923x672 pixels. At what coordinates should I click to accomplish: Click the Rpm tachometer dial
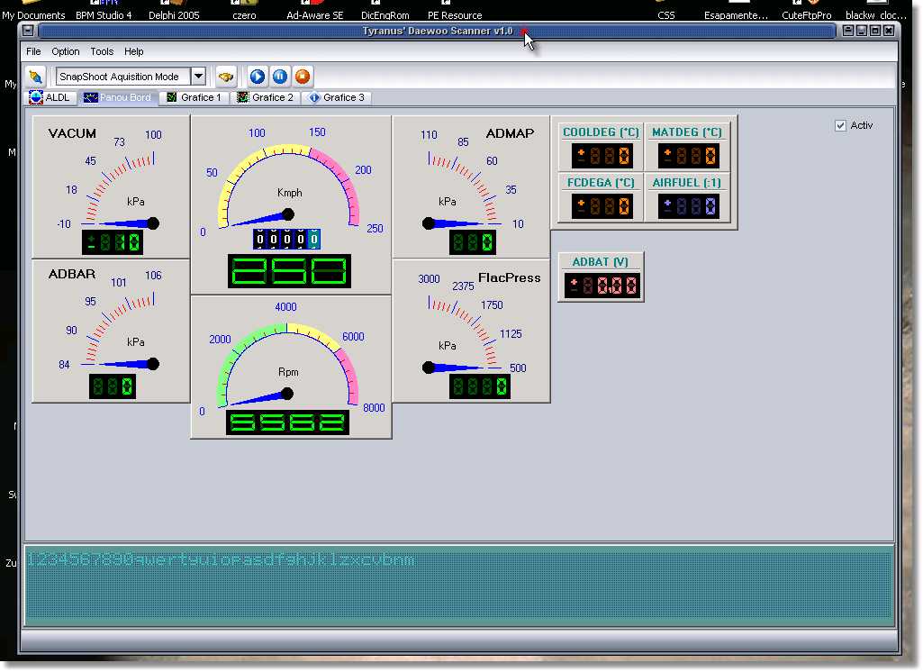[x=287, y=365]
